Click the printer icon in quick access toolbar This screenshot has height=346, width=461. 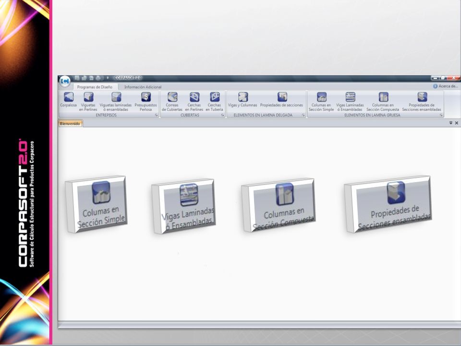tap(98, 78)
